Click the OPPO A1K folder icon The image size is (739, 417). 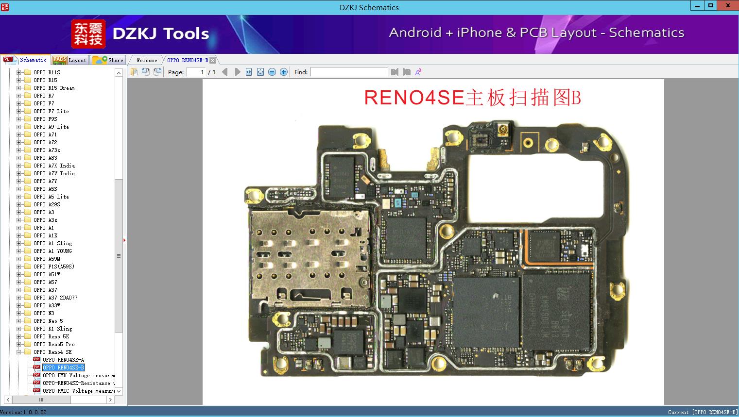click(x=28, y=235)
